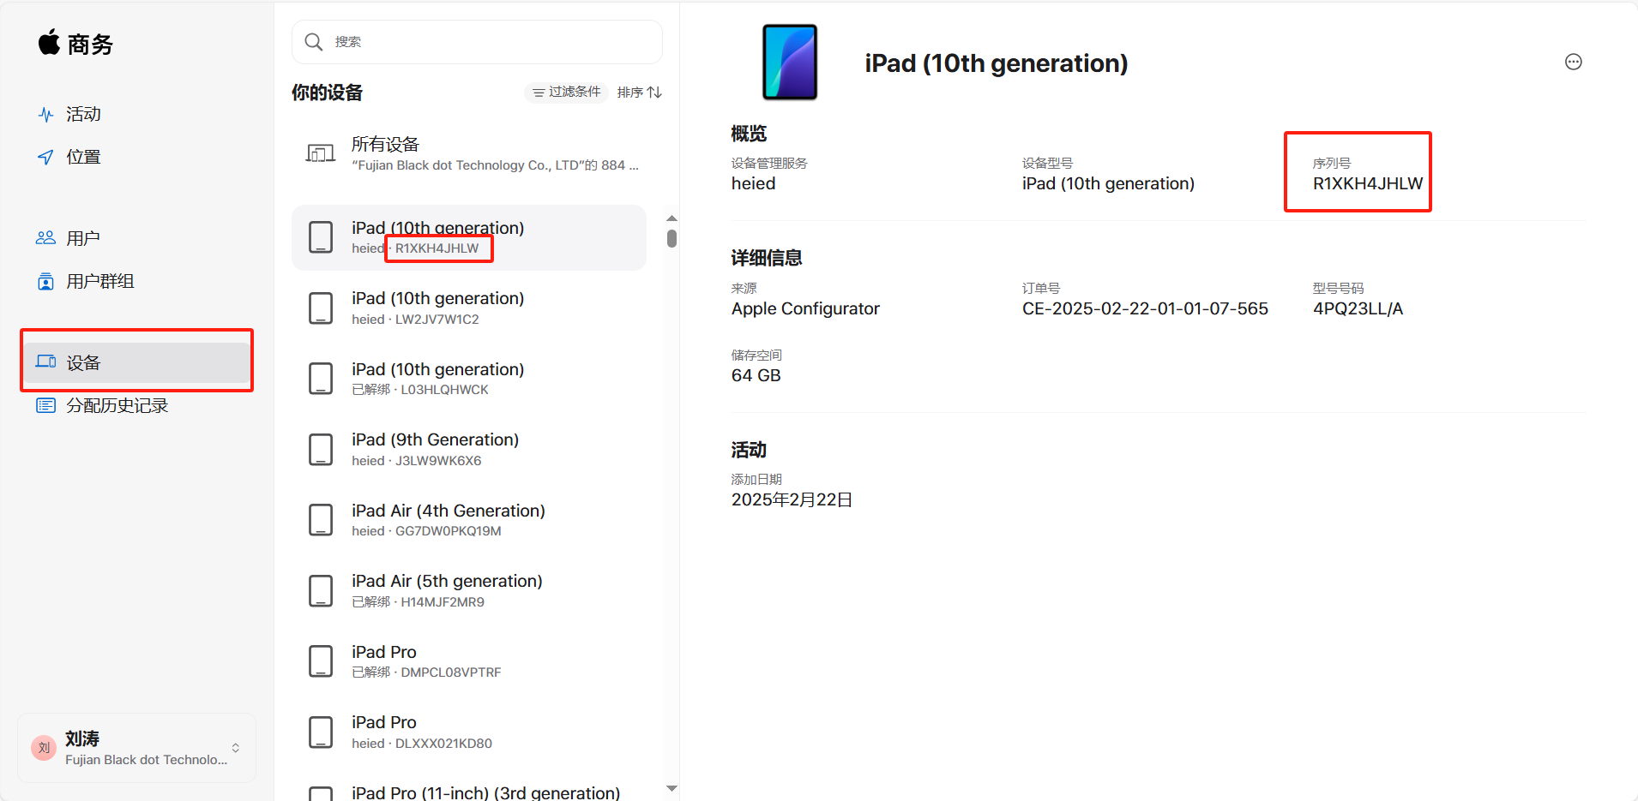1638x801 pixels.
Task: Select the 设备 devices icon
Action: click(45, 362)
